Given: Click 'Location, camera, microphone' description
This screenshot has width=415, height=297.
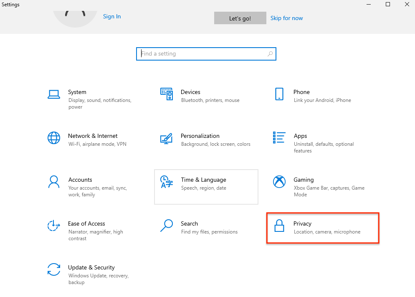Looking at the screenshot, I should [327, 232].
